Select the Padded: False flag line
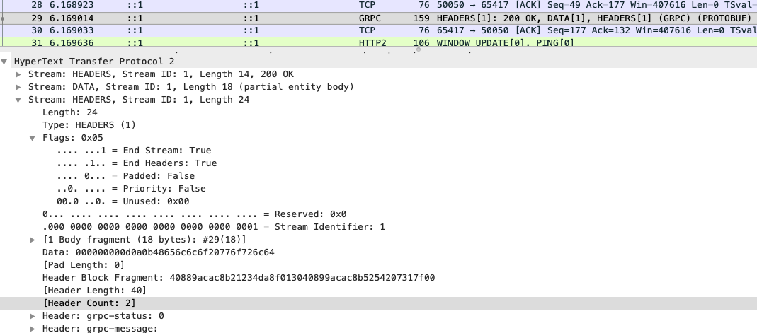This screenshot has height=333, width=757. click(x=125, y=176)
